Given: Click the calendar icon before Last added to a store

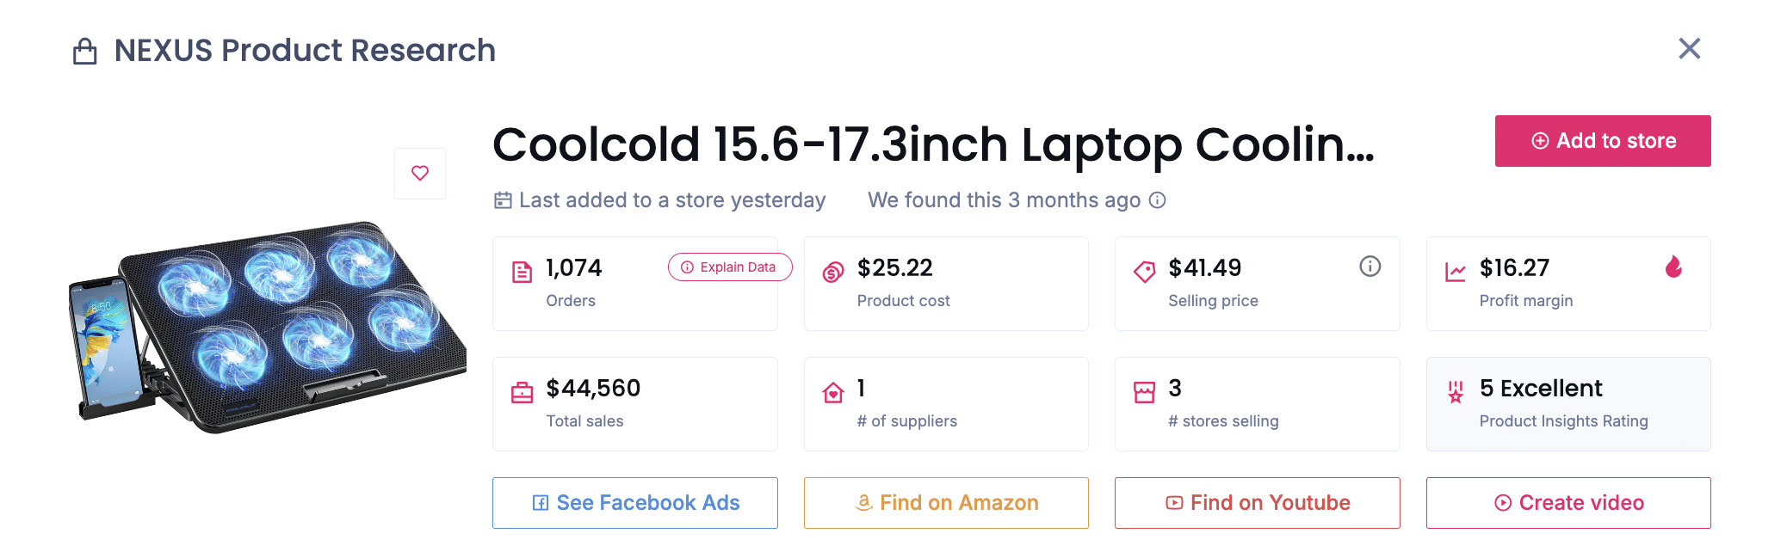Looking at the screenshot, I should 503,199.
